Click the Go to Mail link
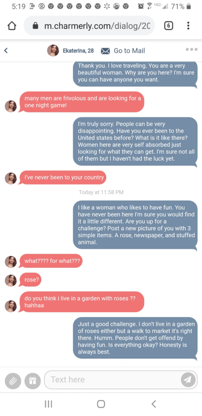This screenshot has height=416, width=202. (x=129, y=51)
